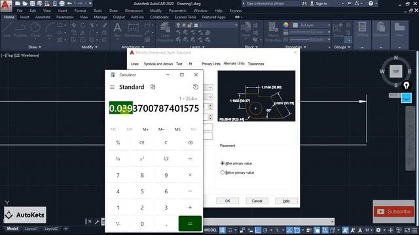Select the Text tool in the Annotation panel
This screenshot has width=419, height=235.
117,30
